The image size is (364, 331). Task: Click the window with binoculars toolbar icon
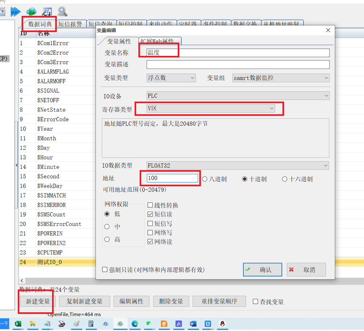coord(47,11)
